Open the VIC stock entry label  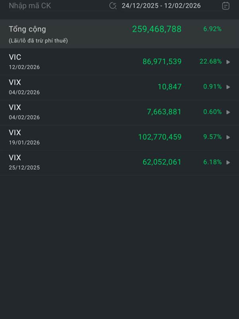15,57
